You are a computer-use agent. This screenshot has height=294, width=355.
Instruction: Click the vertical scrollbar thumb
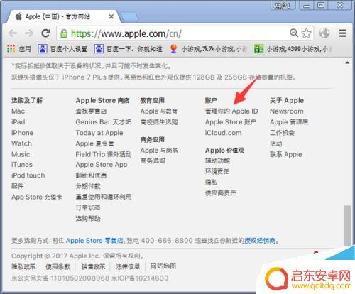tap(347, 226)
